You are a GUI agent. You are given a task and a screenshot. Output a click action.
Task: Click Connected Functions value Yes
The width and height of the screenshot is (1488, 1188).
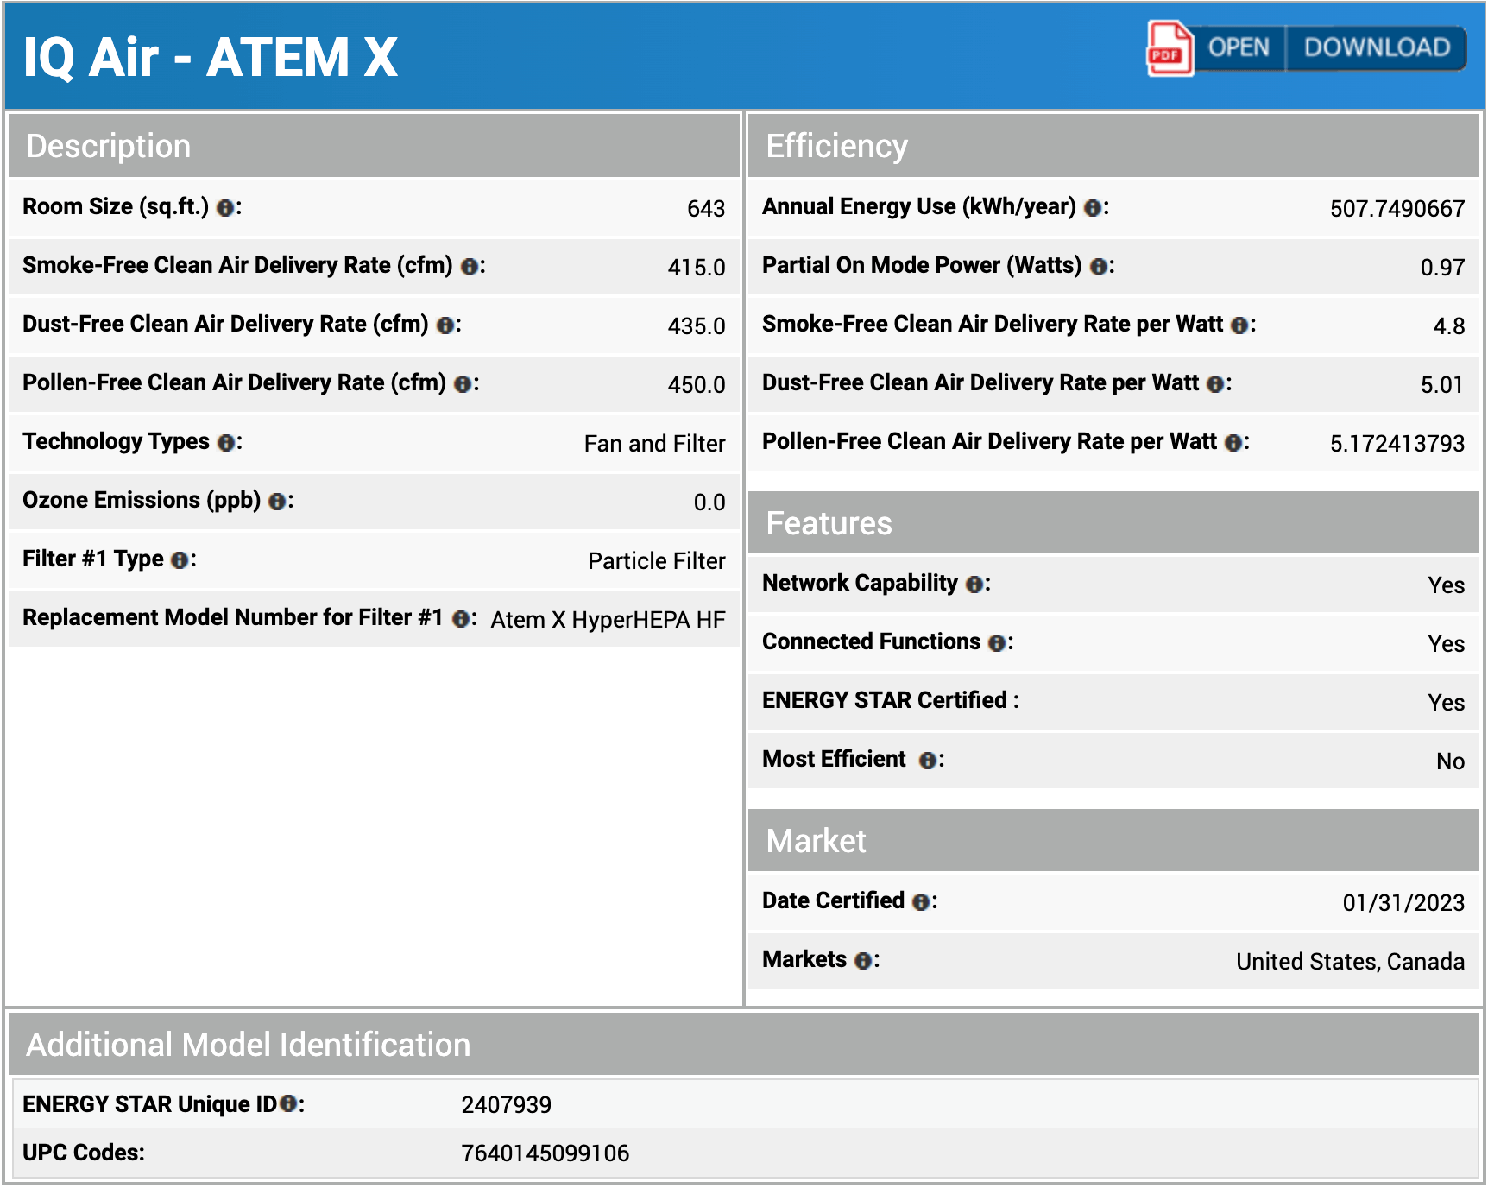1447,644
